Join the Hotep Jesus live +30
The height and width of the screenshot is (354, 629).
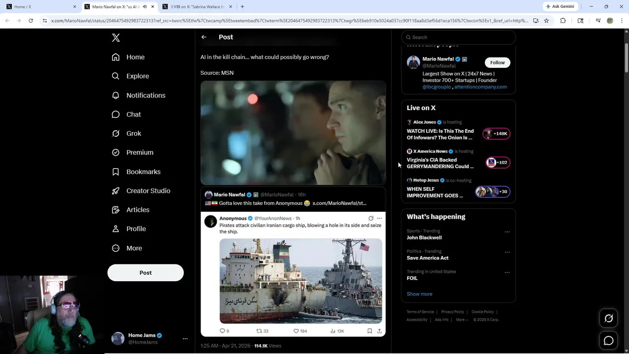(493, 192)
